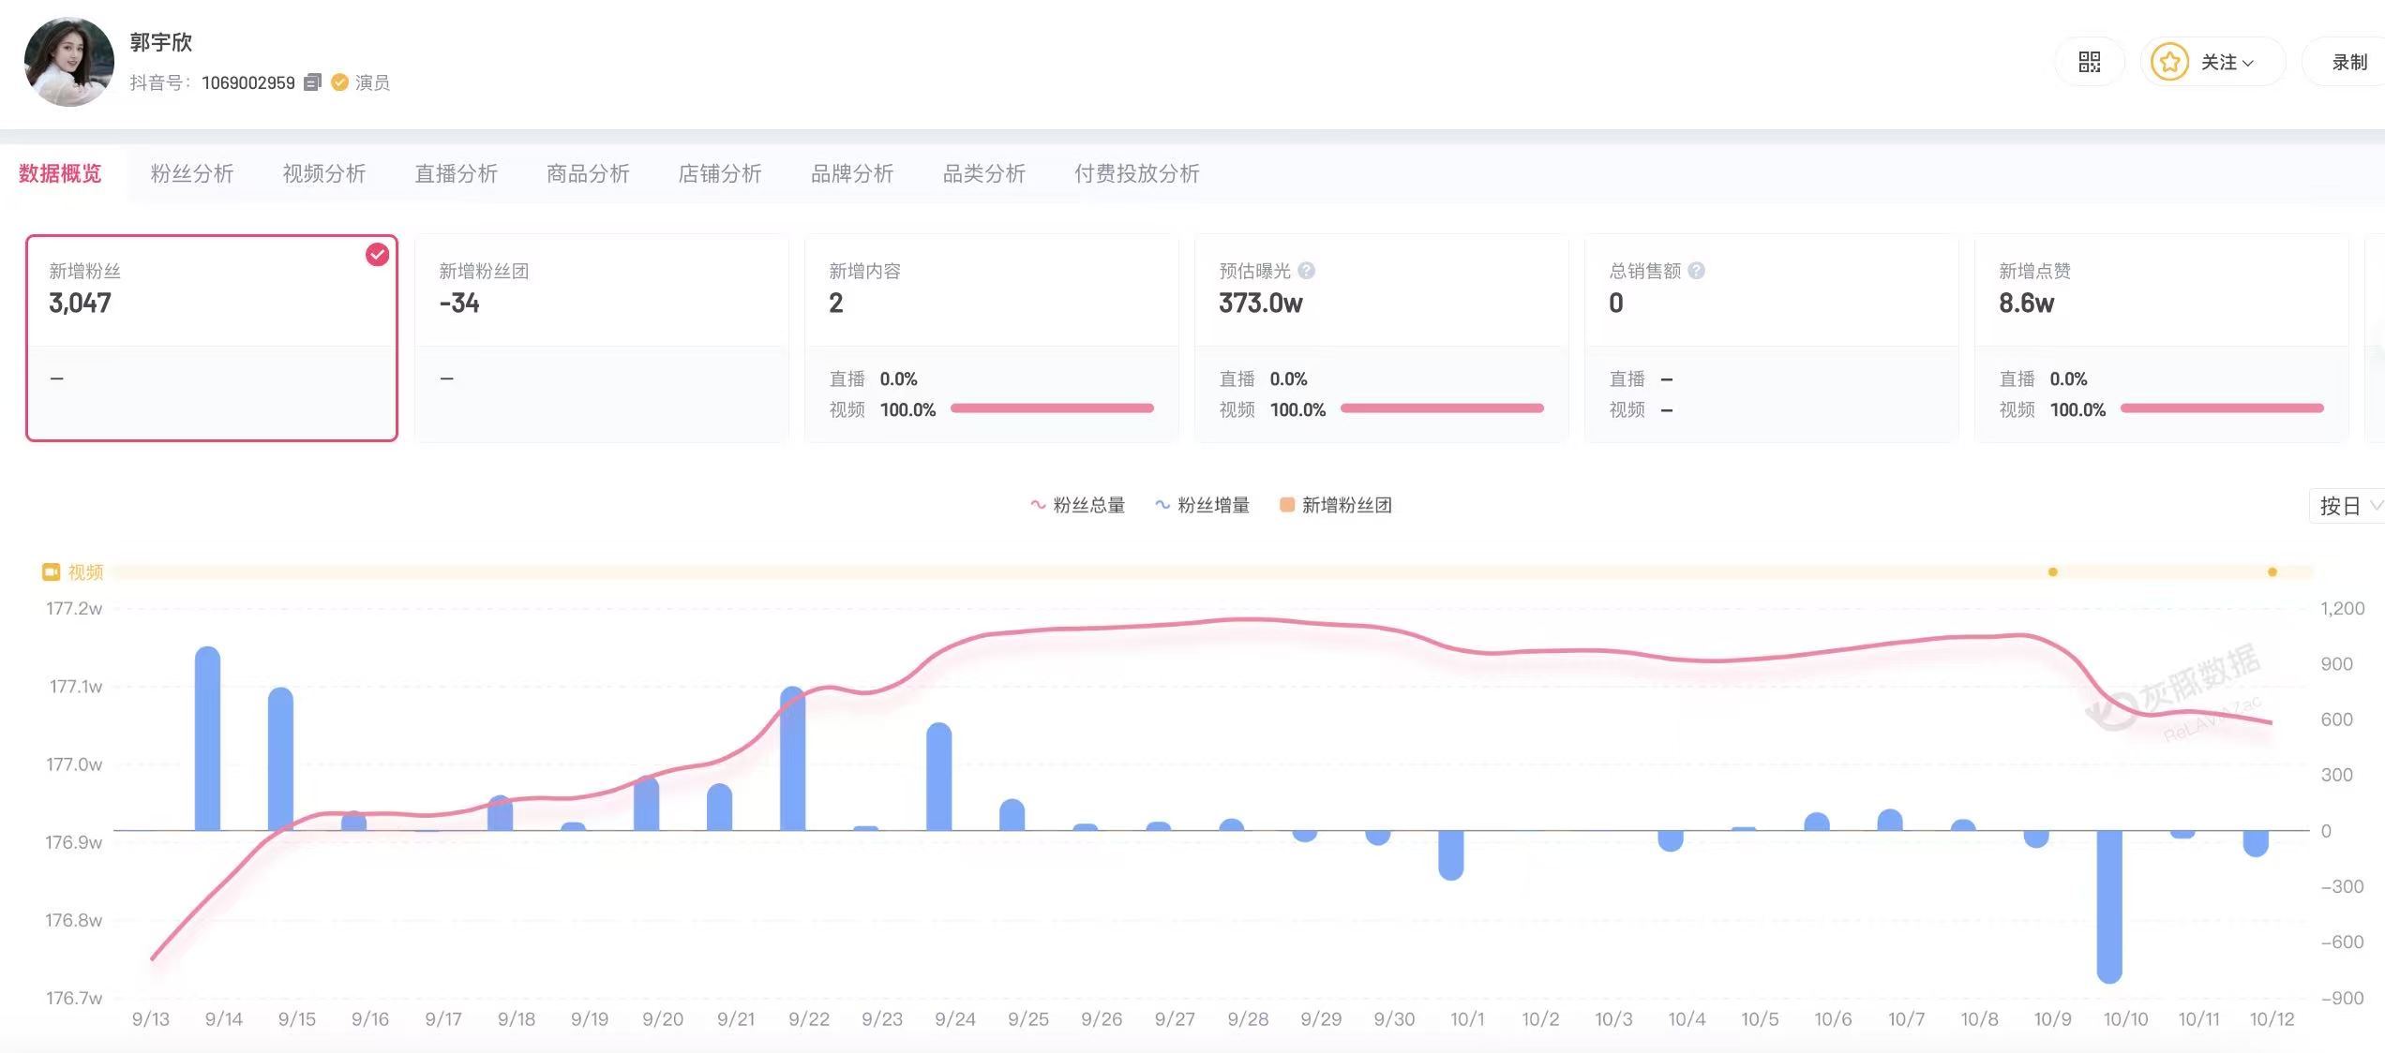Image resolution: width=2385 pixels, height=1053 pixels.
Task: Select the 新增粉丝团 metric card
Action: [x=602, y=338]
